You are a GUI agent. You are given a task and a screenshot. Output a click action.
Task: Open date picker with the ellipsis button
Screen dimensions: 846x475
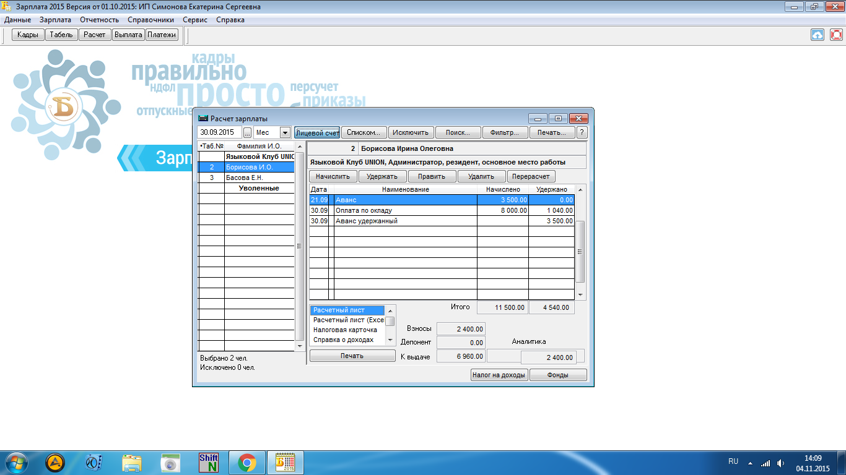(248, 132)
